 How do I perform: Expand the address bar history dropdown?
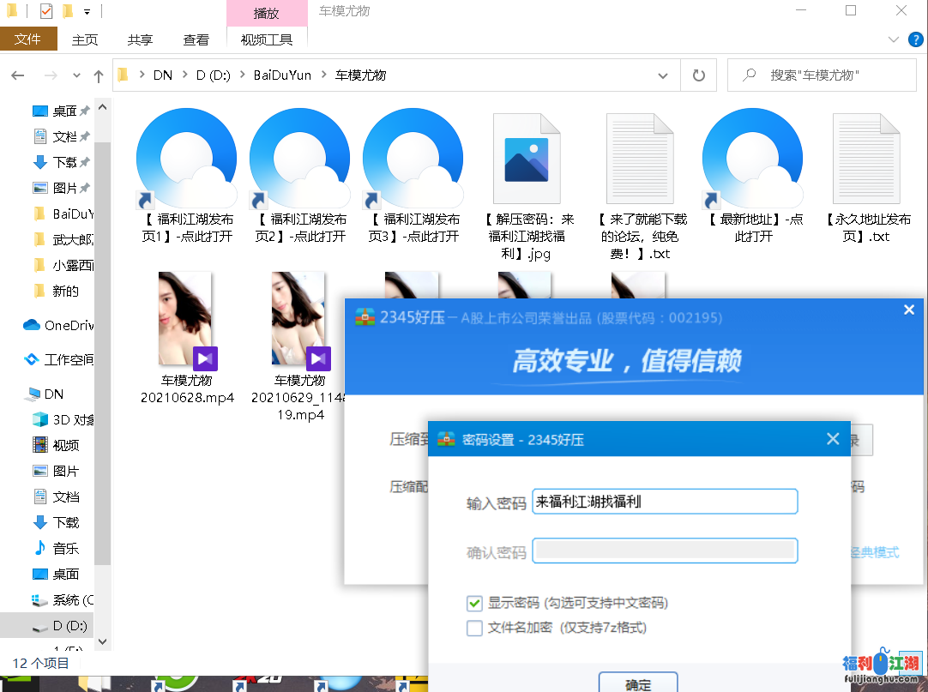click(663, 75)
